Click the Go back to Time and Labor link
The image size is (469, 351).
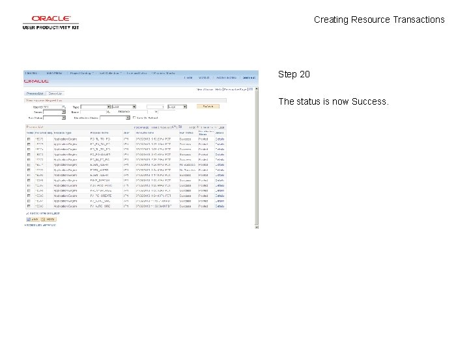tap(43, 213)
